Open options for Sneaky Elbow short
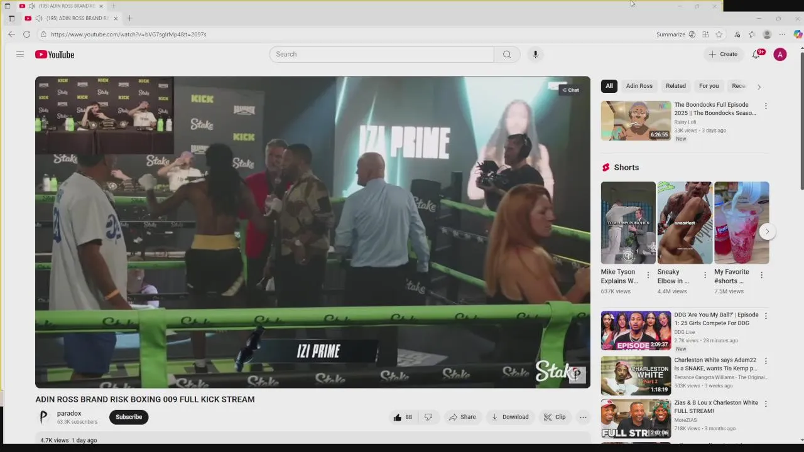The image size is (804, 452). pyautogui.click(x=705, y=275)
